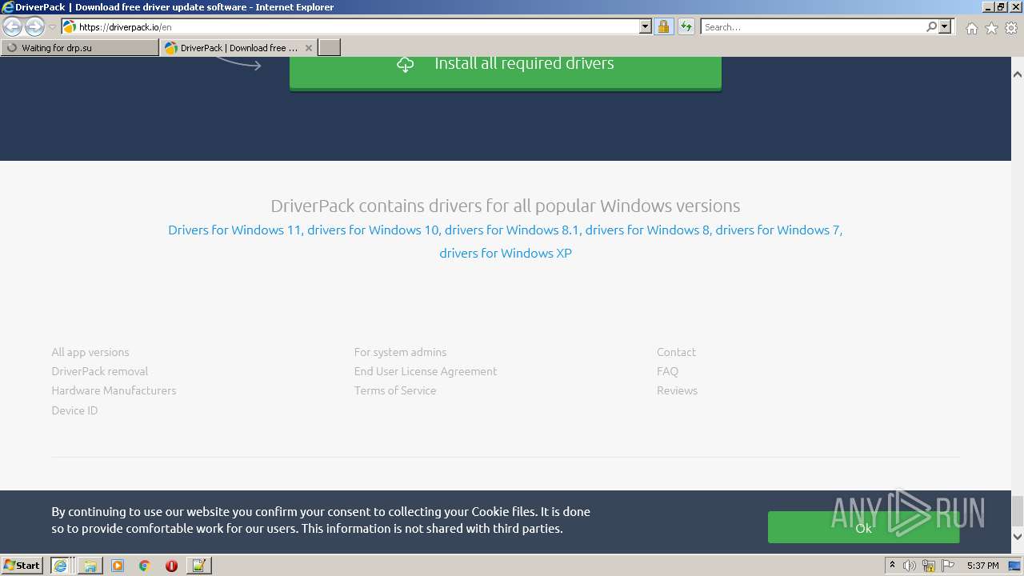Image resolution: width=1024 pixels, height=576 pixels.
Task: Click the 5:37 PM system clock
Action: [982, 566]
